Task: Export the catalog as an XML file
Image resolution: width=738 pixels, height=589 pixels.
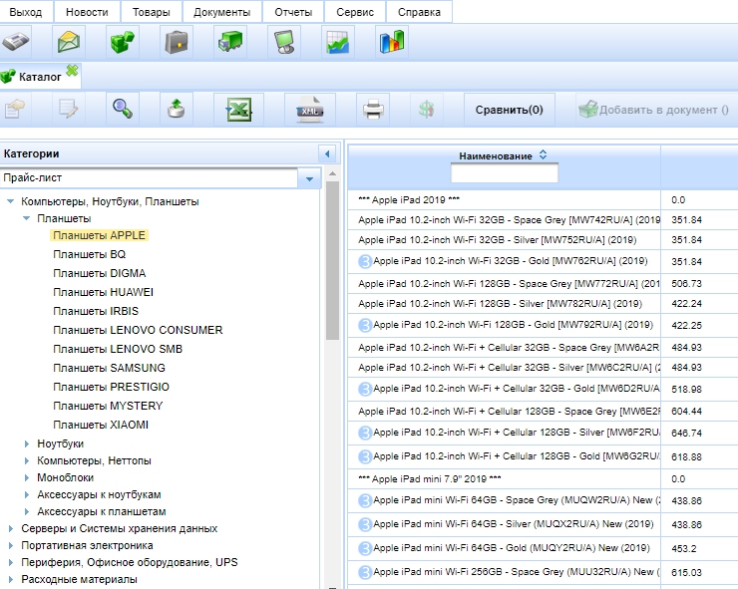Action: [309, 110]
